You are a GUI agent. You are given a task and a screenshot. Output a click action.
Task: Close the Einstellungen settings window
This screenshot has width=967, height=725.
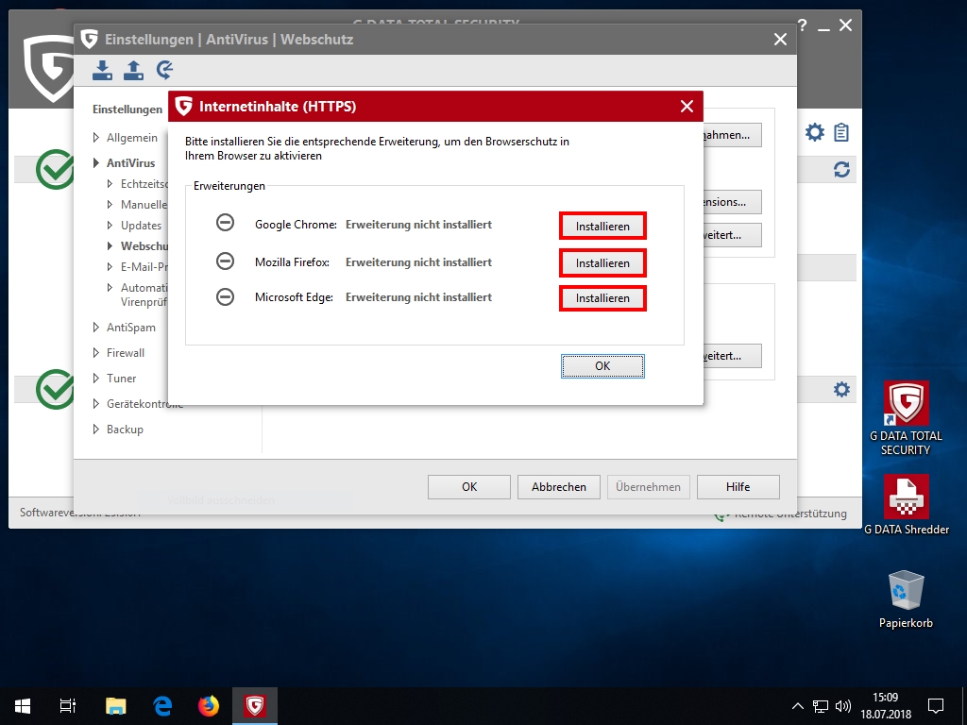coord(780,40)
